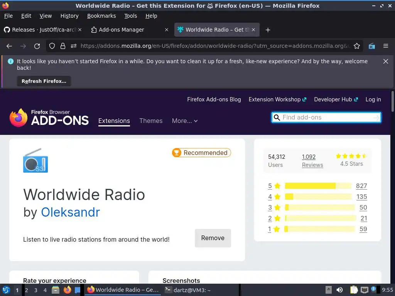Click the Refresh Firefox button
This screenshot has width=395, height=296.
point(44,81)
